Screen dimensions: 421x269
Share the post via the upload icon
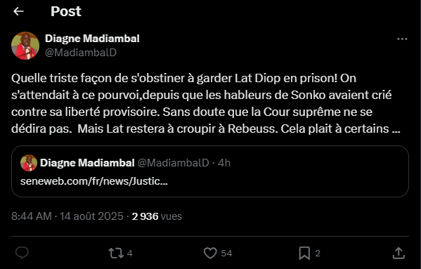tap(399, 253)
